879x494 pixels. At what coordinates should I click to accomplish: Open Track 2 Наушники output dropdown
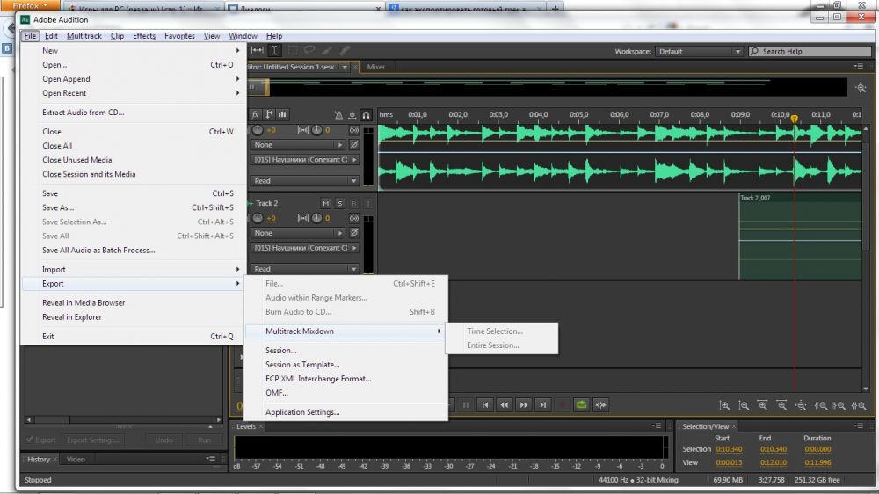pos(305,248)
